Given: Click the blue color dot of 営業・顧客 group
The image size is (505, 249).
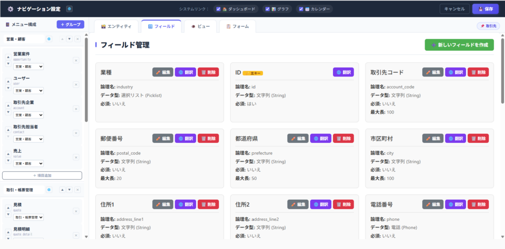Looking at the screenshot, I should coord(49,39).
